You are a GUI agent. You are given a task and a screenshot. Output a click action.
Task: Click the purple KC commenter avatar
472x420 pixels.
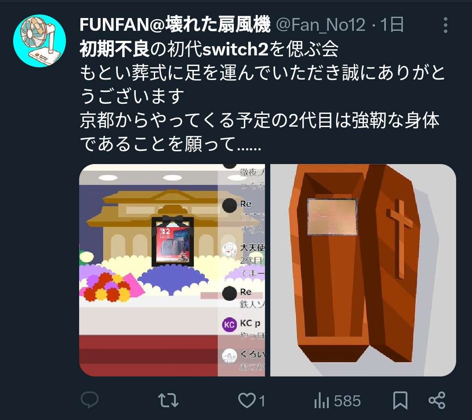click(229, 325)
